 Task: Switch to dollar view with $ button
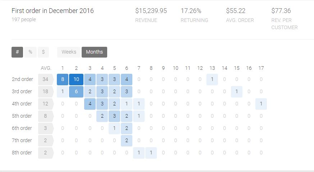43,52
